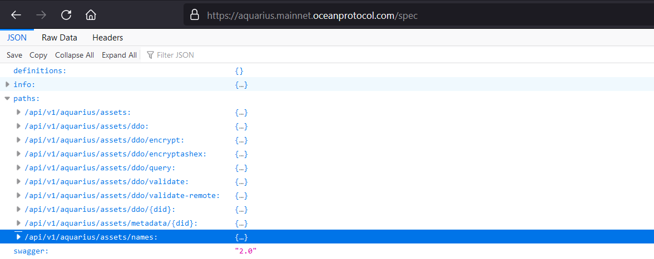Expand the info node
This screenshot has height=259, width=654.
[x=7, y=84]
